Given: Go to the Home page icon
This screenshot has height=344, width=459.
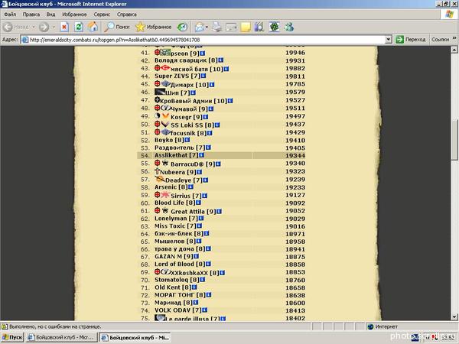Looking at the screenshot, I should pyautogui.click(x=93, y=28).
